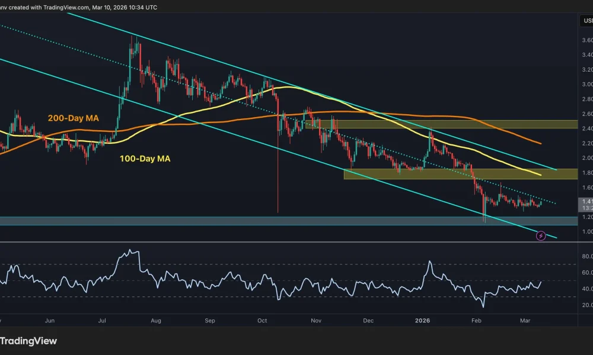Toggle visibility of the 200-Day MA label
Screen dimensions: 593x355
pyautogui.click(x=72, y=118)
